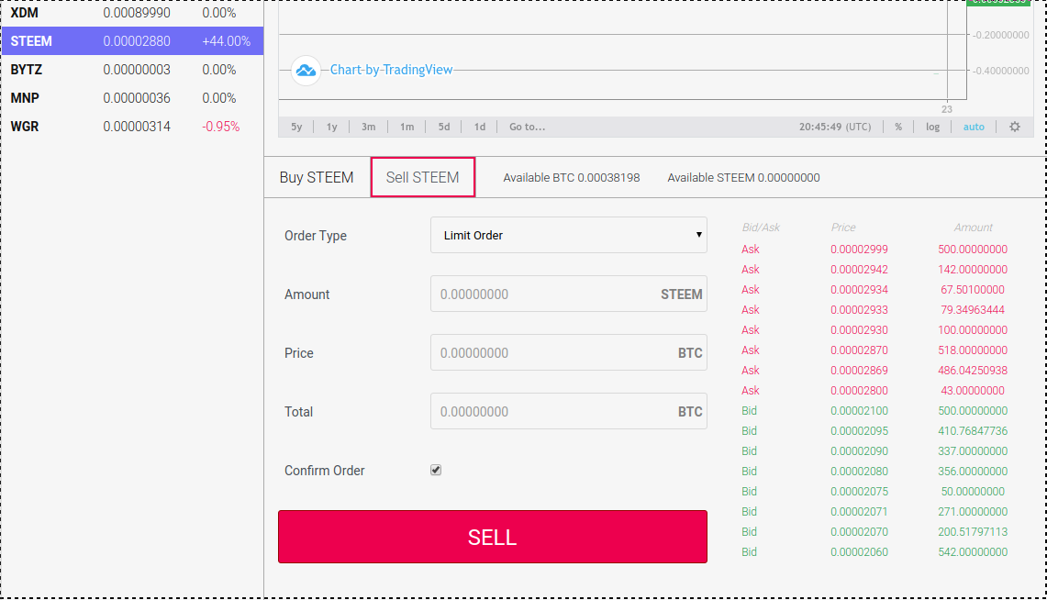The image size is (1047, 600).
Task: Focus the Amount STEEM input field
Action: [569, 294]
